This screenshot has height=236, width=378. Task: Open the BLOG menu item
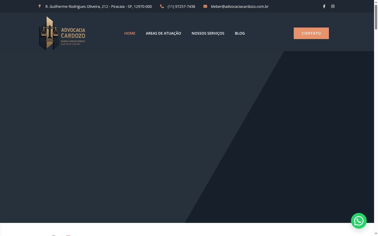(x=240, y=33)
